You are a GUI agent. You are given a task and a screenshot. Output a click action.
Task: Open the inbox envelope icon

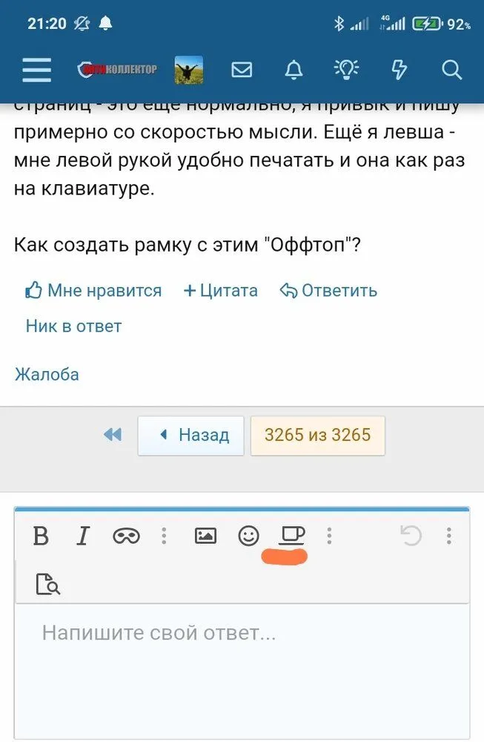pos(242,70)
